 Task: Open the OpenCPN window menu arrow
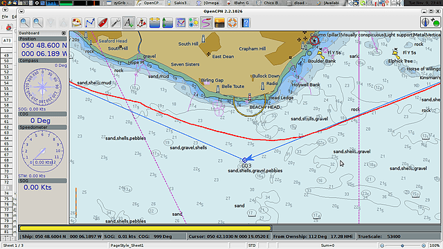tap(21, 11)
